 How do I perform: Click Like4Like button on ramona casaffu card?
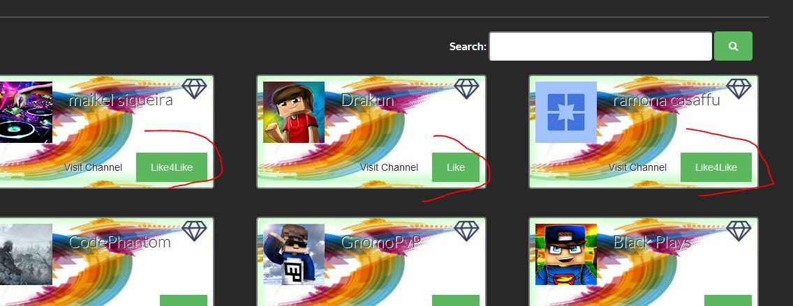coord(716,167)
